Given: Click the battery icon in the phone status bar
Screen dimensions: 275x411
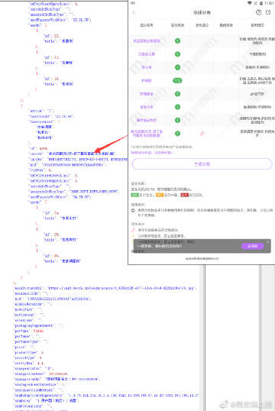Looking at the screenshot, I should [260, 3].
